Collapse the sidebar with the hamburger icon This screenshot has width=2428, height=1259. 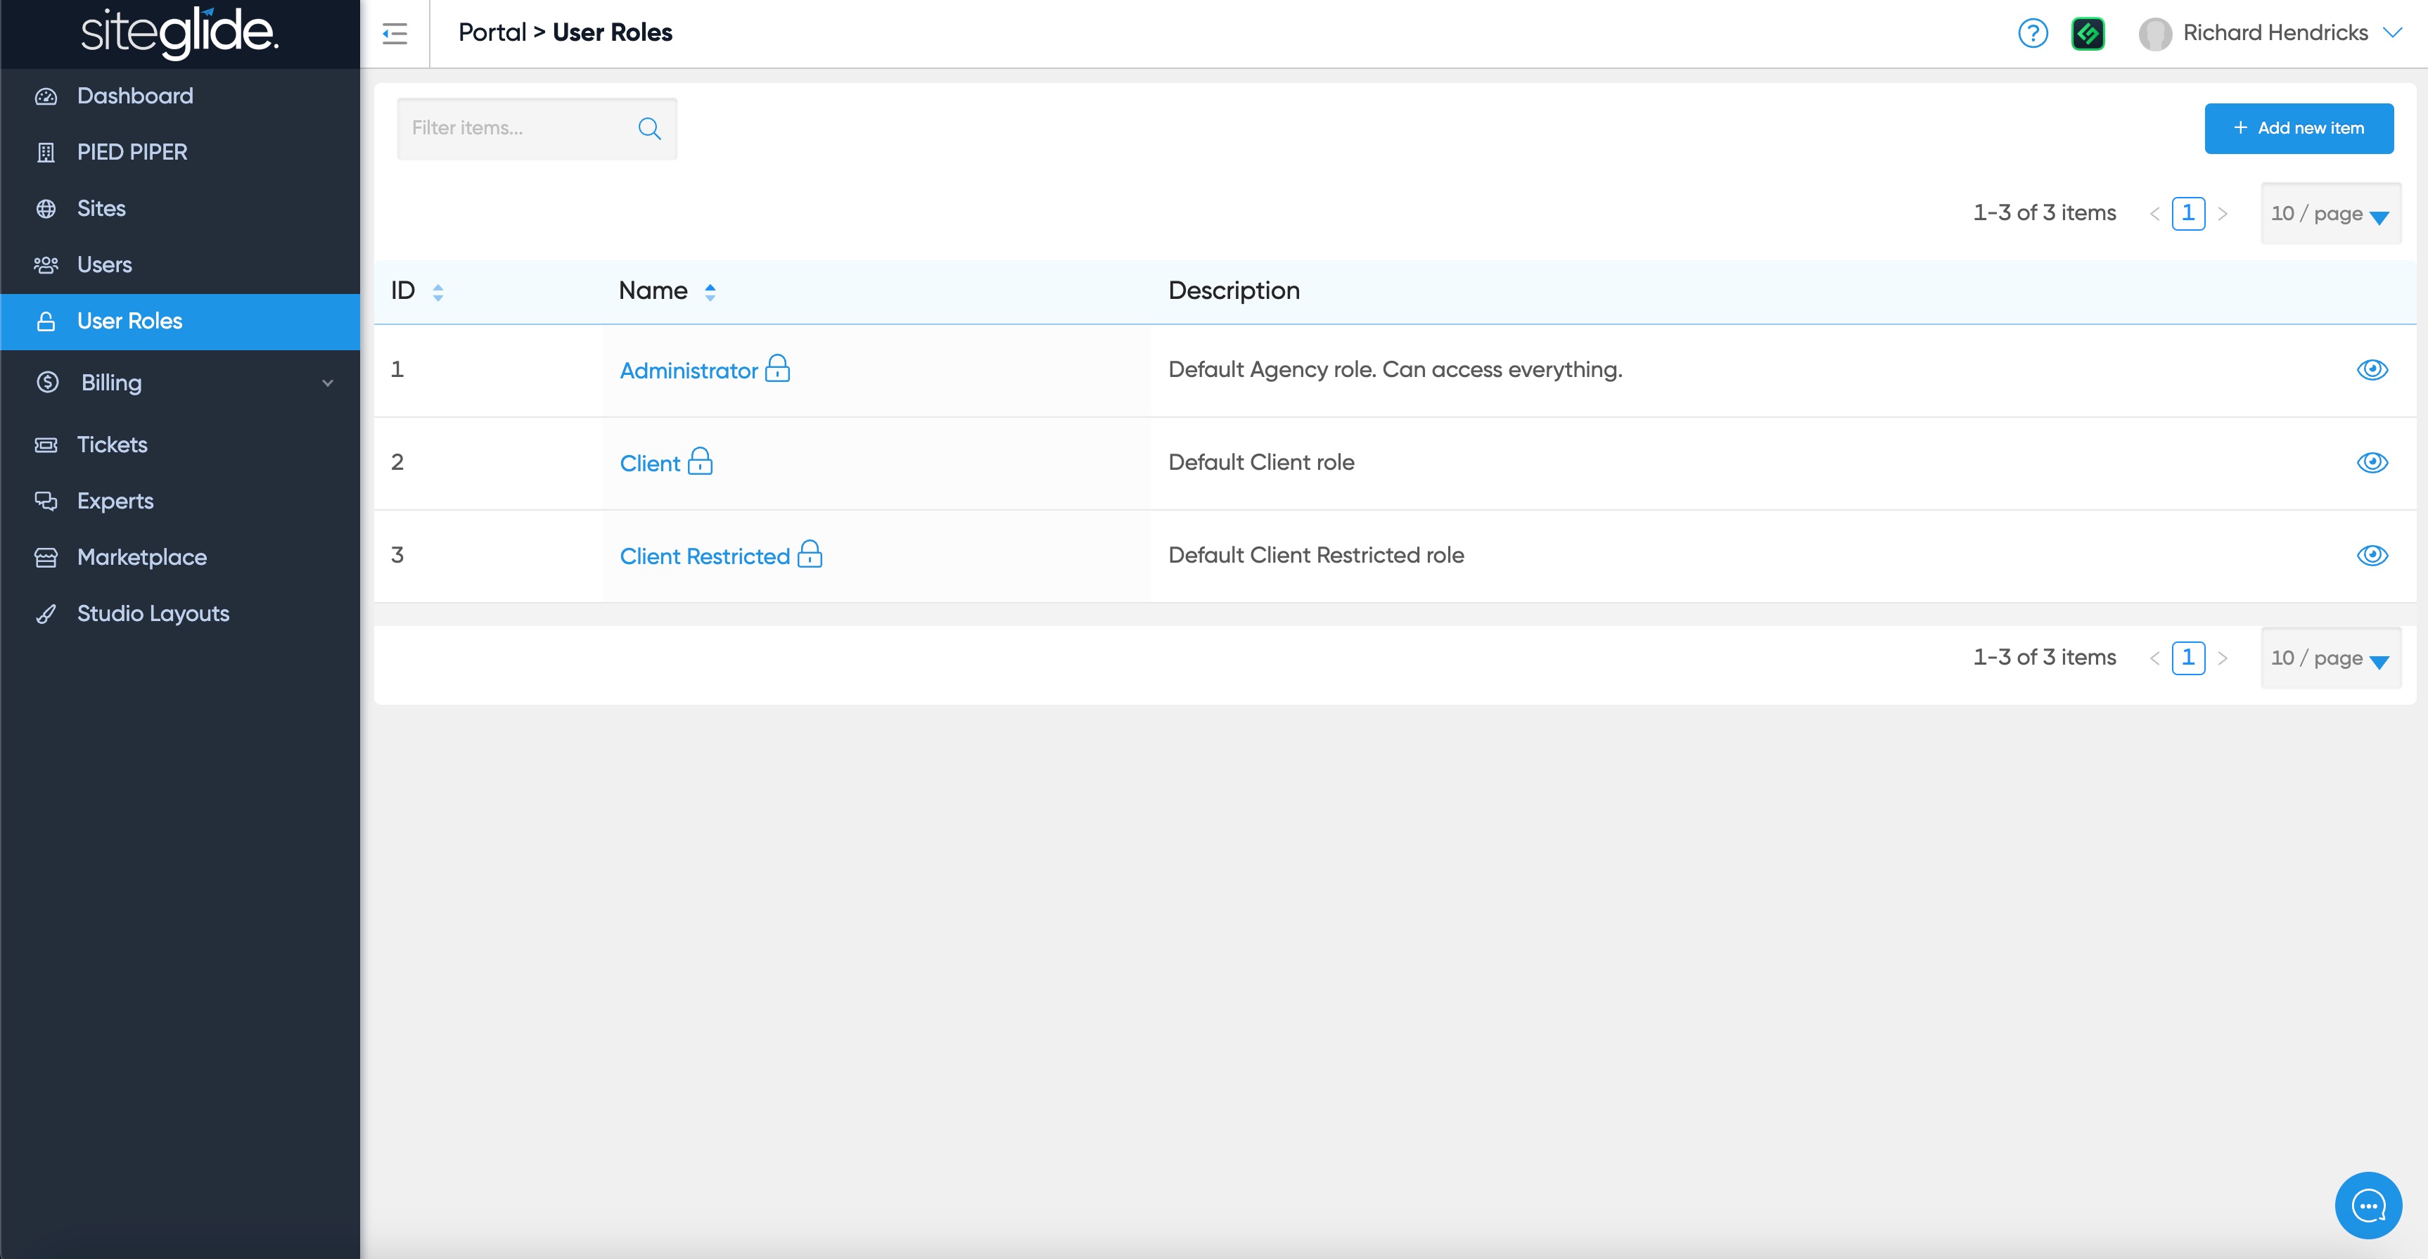point(394,34)
